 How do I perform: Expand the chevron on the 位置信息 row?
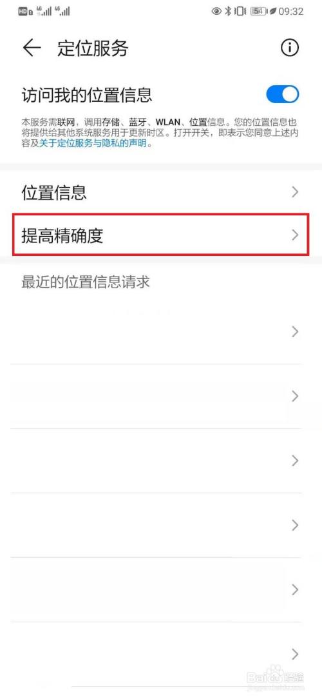(294, 192)
